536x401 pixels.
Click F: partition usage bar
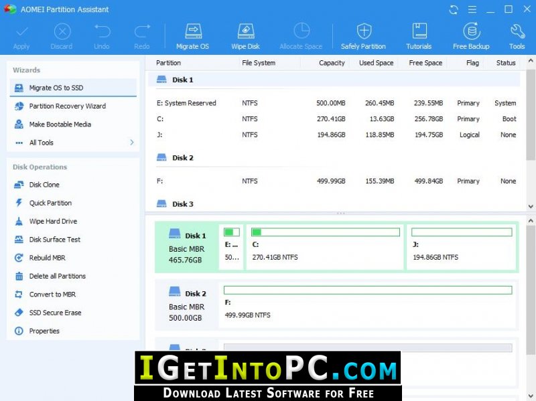[x=368, y=291]
